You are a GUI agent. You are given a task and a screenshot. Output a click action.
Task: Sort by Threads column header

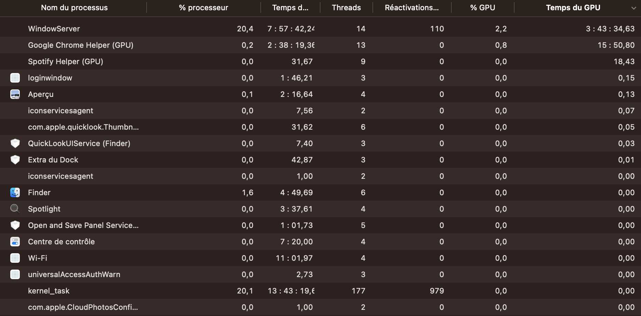point(346,8)
